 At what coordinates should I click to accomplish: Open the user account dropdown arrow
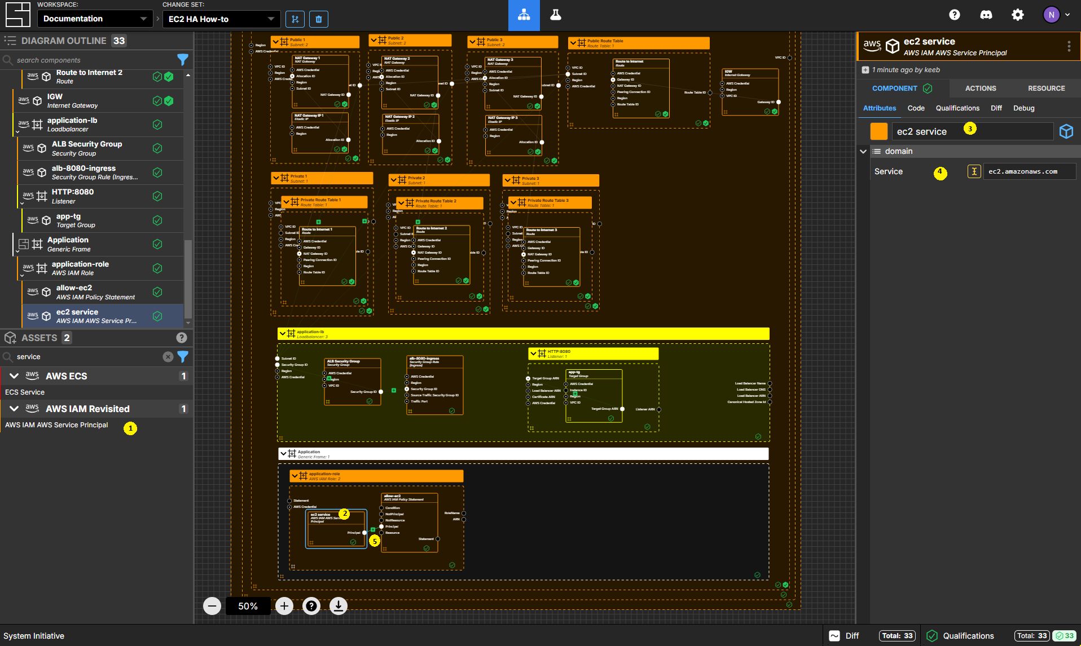tap(1067, 15)
